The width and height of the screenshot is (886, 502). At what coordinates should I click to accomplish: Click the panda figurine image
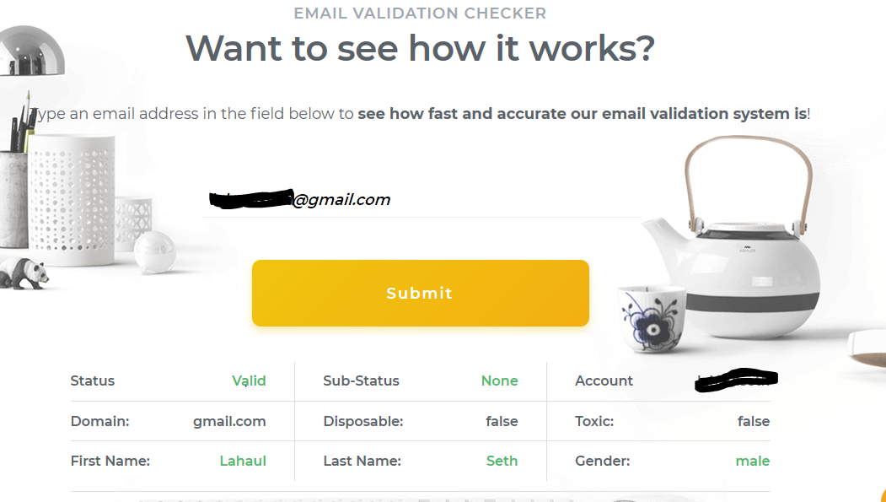tap(23, 273)
